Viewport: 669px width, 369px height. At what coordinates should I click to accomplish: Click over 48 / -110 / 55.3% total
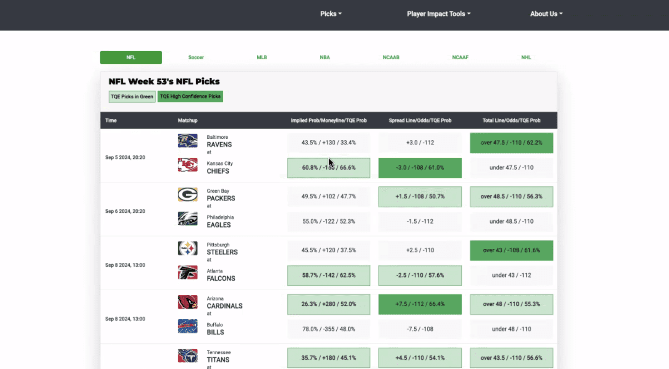point(511,304)
